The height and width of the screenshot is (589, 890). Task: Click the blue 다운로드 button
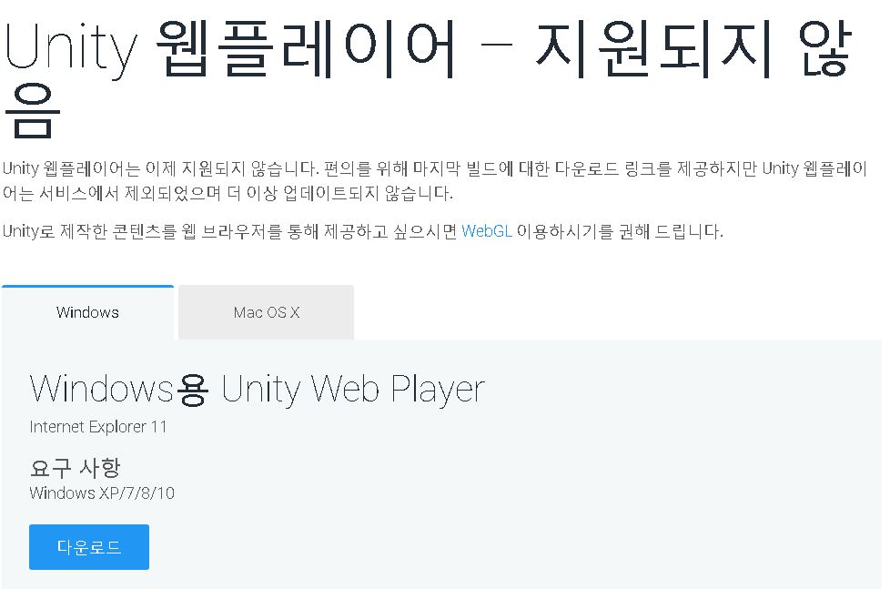[89, 547]
